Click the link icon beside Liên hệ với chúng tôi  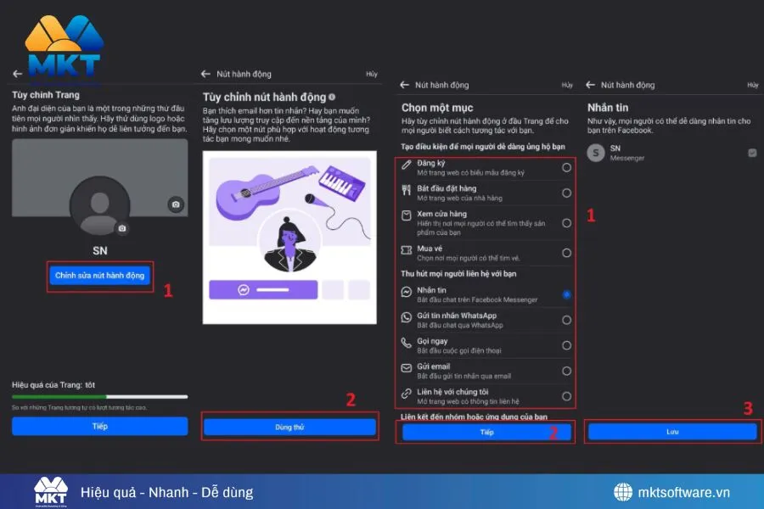point(407,396)
